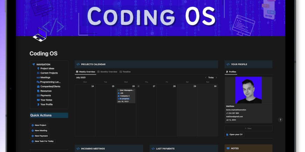Click the Project Ideas pin icon

[38, 69]
